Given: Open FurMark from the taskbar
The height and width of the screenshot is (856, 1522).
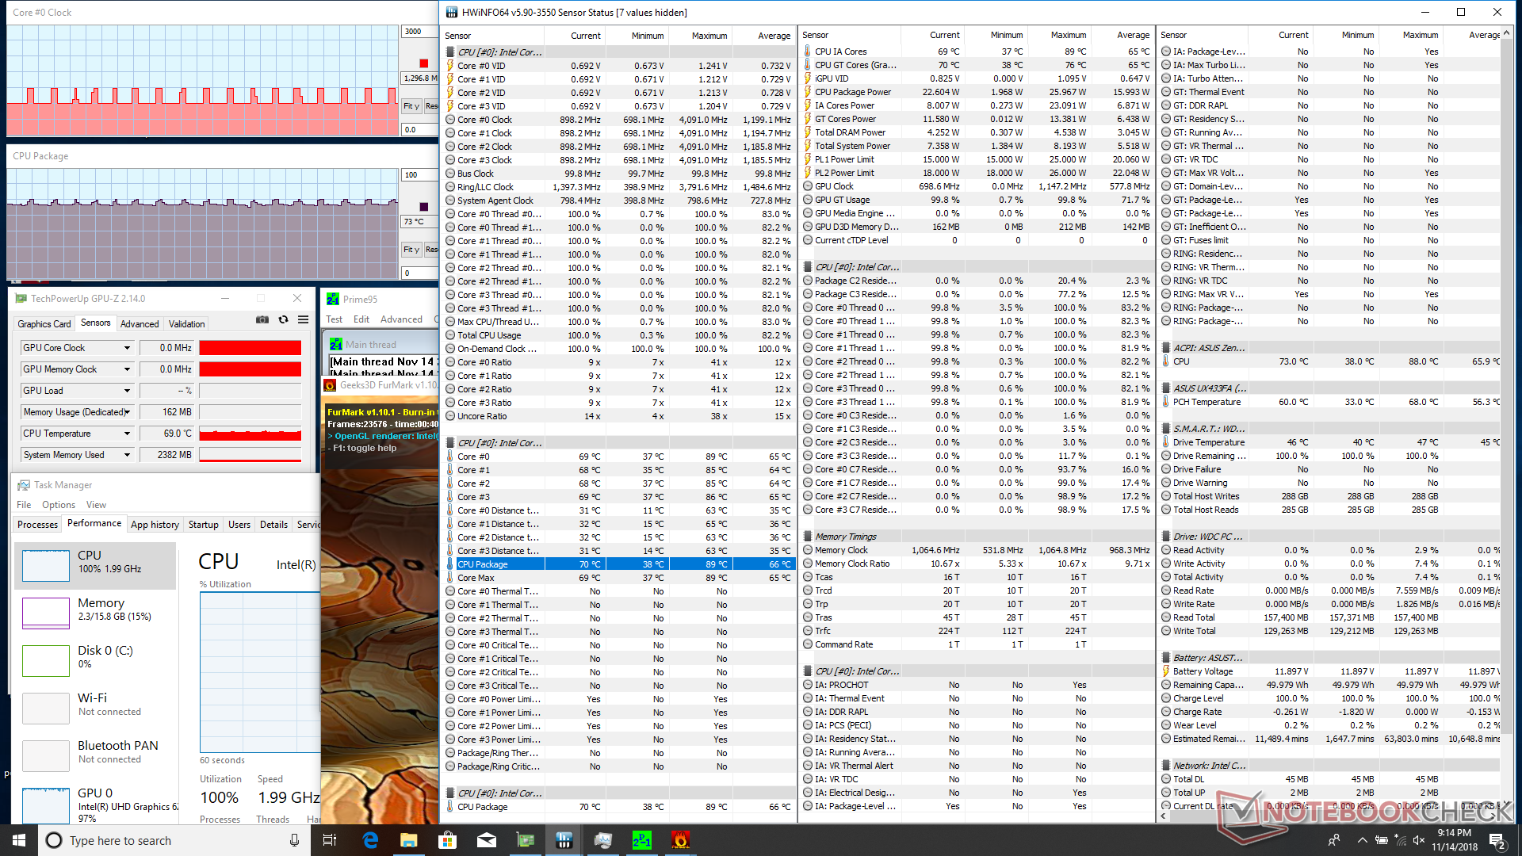Looking at the screenshot, I should 680,840.
